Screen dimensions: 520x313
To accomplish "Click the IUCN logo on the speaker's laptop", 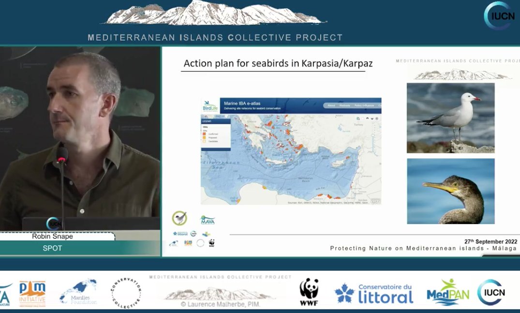I will point(53,224).
